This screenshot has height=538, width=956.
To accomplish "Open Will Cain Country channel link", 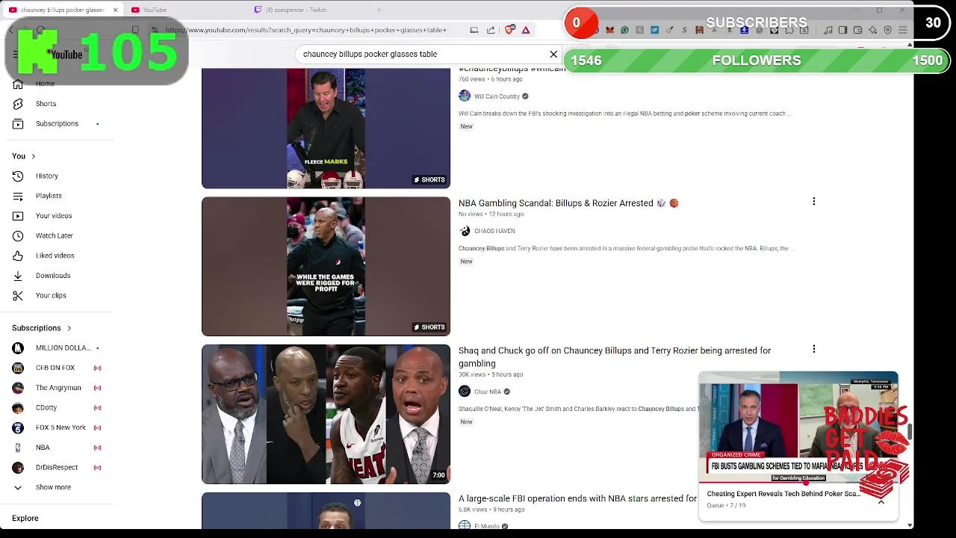I will [x=497, y=96].
